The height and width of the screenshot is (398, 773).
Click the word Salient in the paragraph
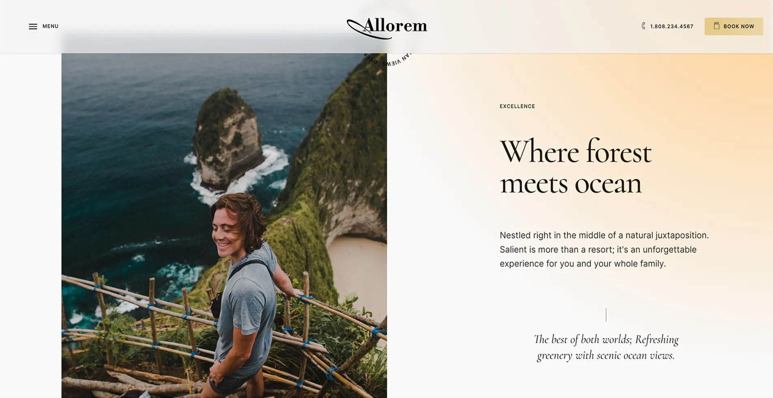point(513,249)
